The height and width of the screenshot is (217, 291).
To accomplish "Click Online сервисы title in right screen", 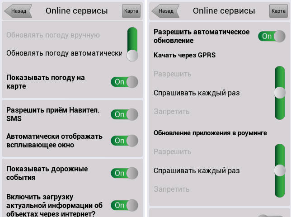I will (224, 11).
